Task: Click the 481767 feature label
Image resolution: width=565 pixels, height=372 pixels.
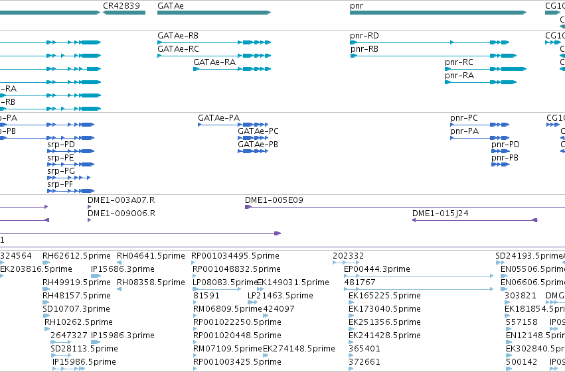Action: point(360,282)
